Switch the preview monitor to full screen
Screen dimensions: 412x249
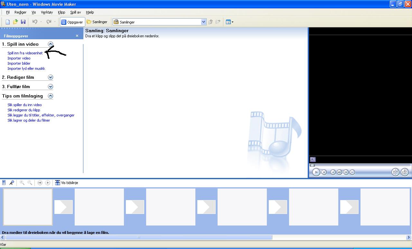[313, 160]
